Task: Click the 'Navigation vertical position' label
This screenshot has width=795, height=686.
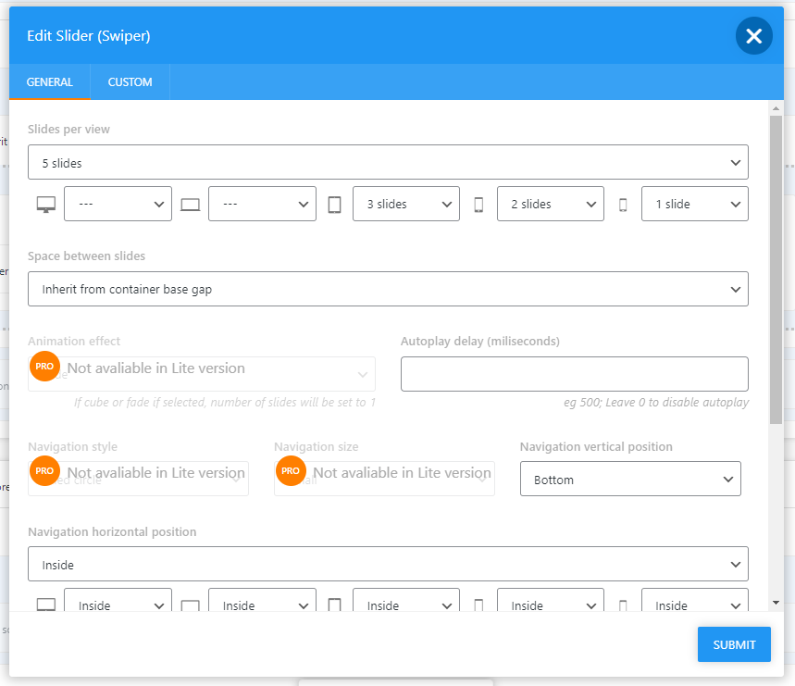Action: [596, 446]
